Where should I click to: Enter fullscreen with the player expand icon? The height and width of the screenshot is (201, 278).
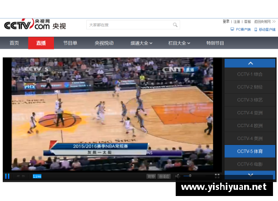217,176
